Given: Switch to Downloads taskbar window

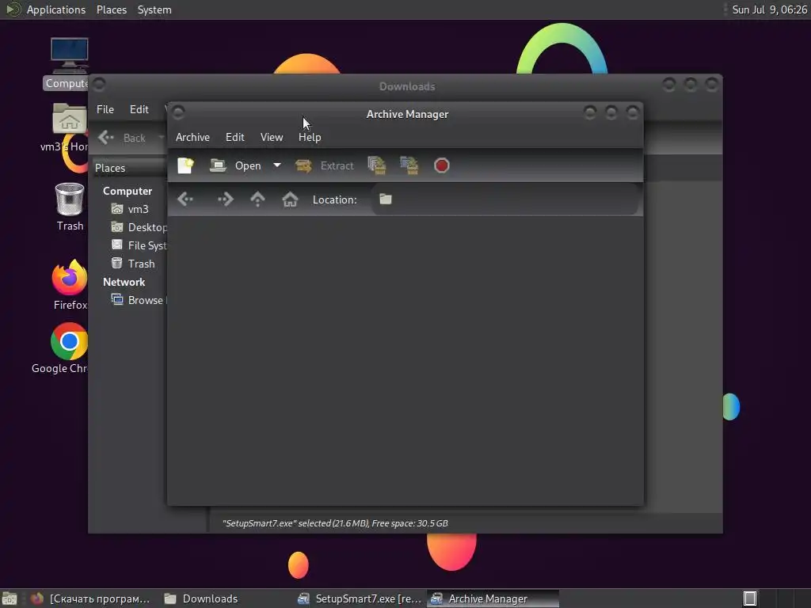Looking at the screenshot, I should 200,598.
